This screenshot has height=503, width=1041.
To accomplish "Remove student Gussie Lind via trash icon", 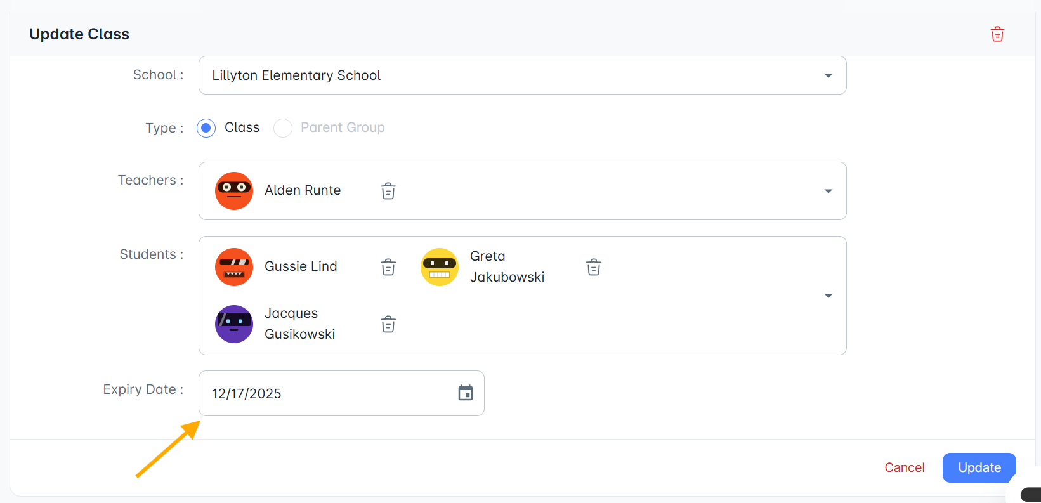I will tap(388, 267).
